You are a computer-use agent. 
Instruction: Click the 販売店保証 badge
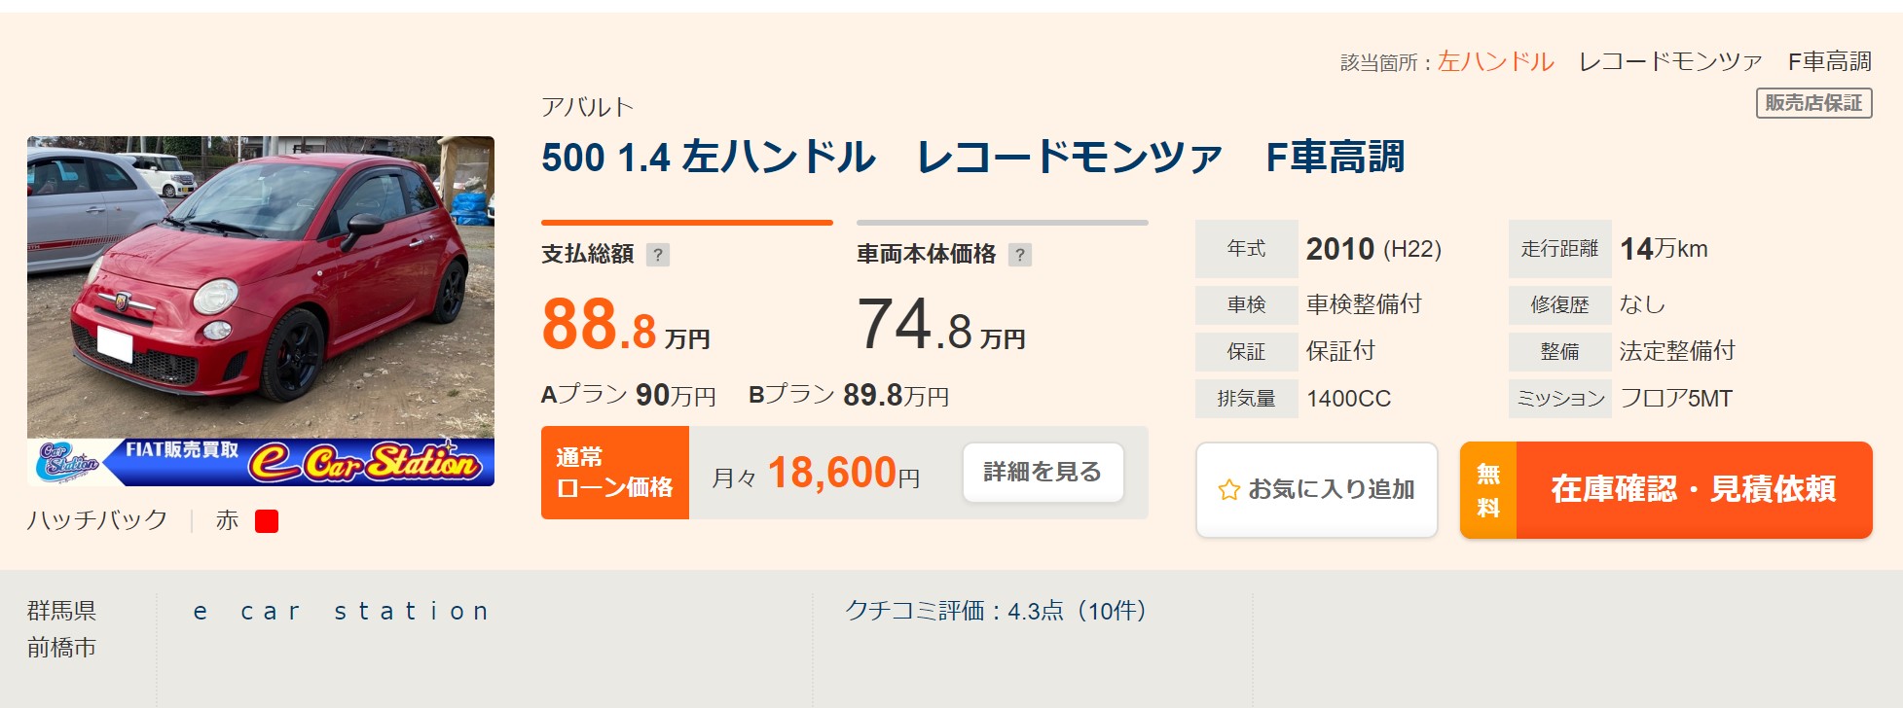click(x=1814, y=103)
